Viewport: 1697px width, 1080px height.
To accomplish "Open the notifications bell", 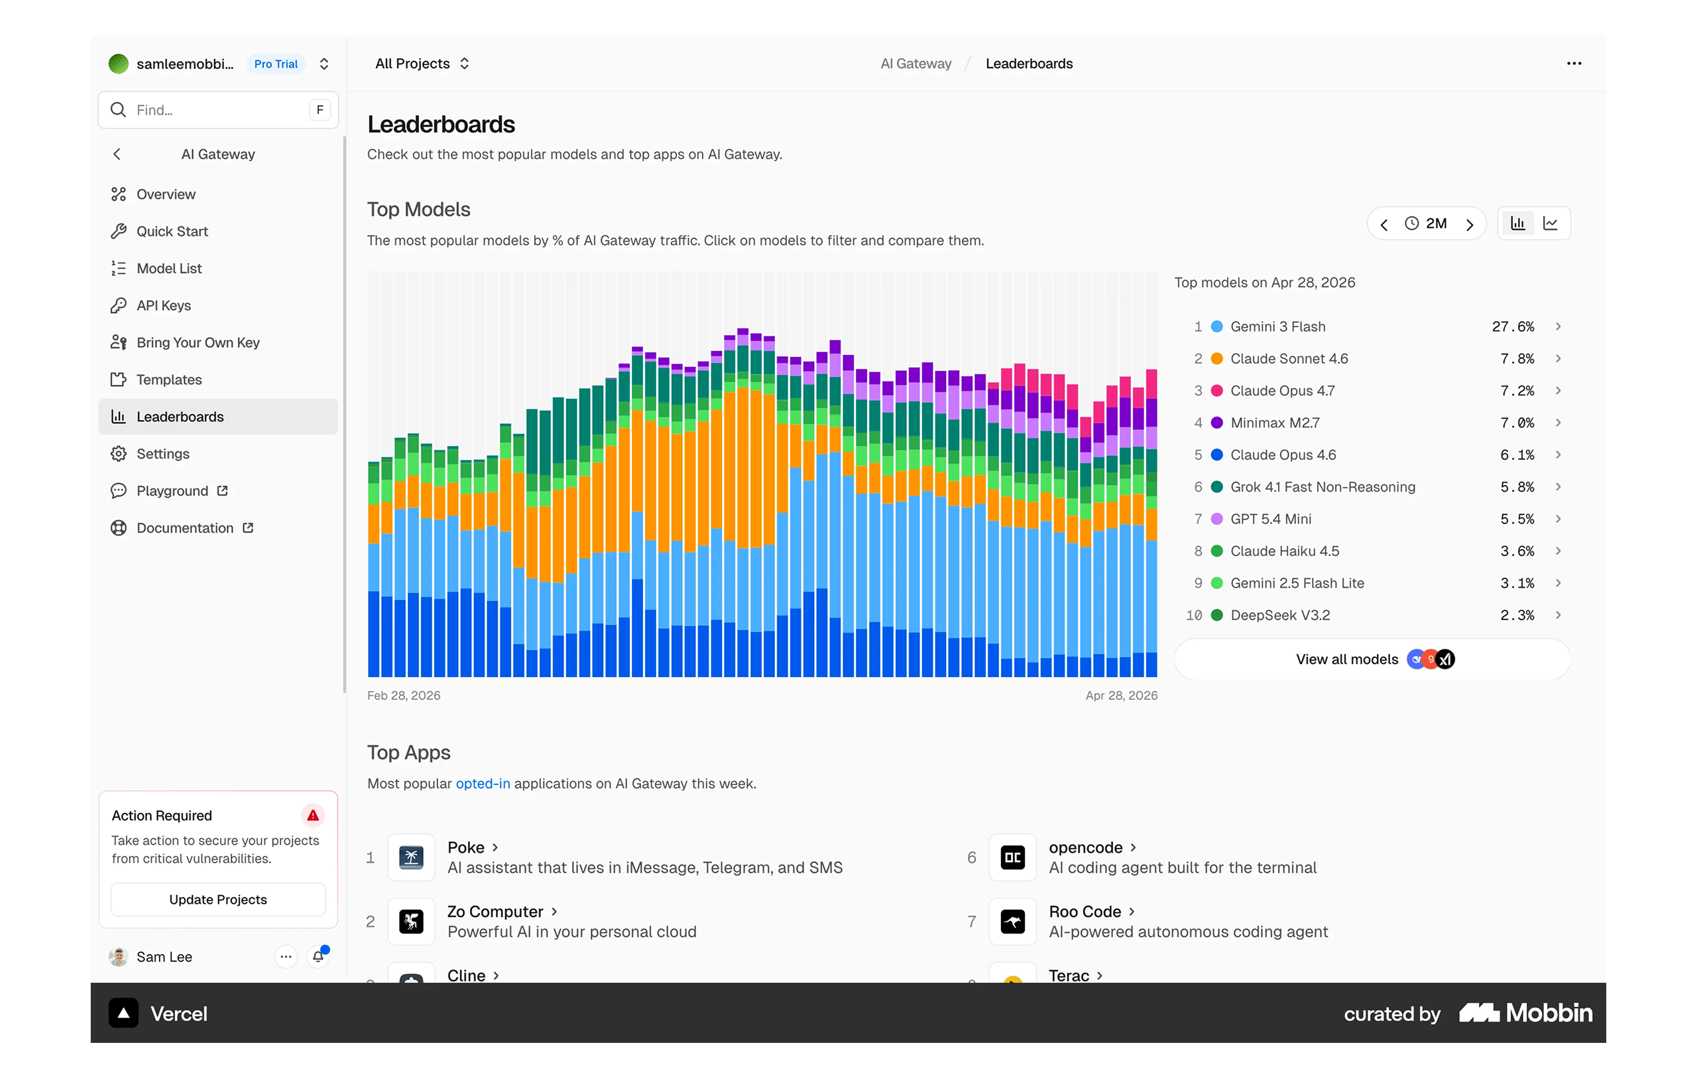I will coord(319,956).
